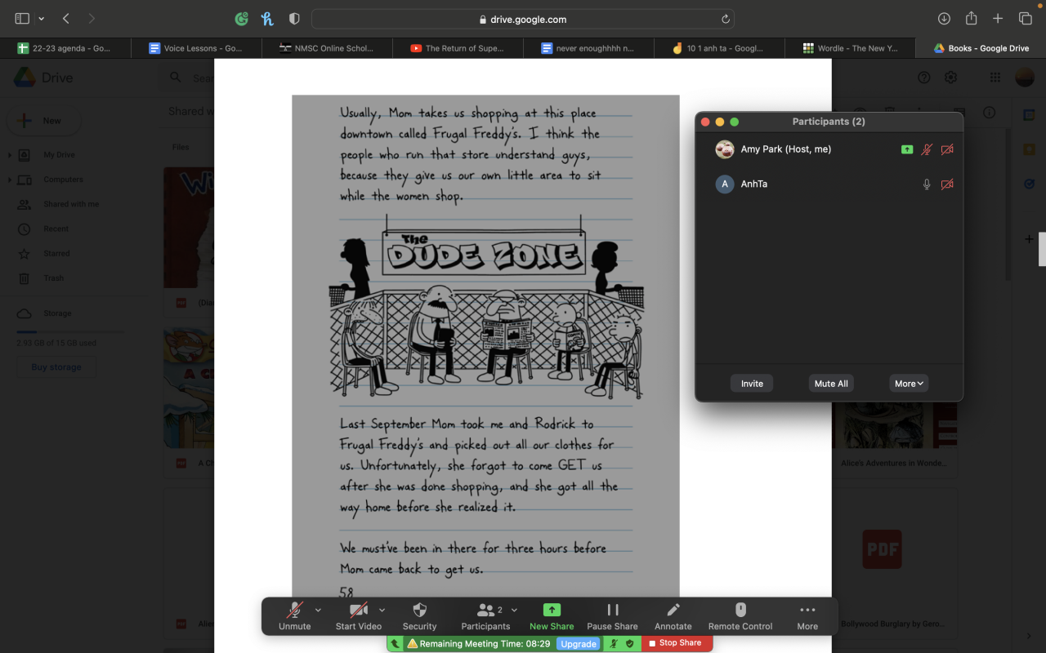Open the More dropdown in Participants window

[909, 384]
